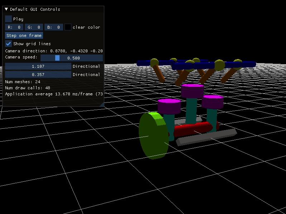Viewport: 286px width, 214px height.
Task: Click the 1.107 Directional slider
Action: pyautogui.click(x=38, y=66)
